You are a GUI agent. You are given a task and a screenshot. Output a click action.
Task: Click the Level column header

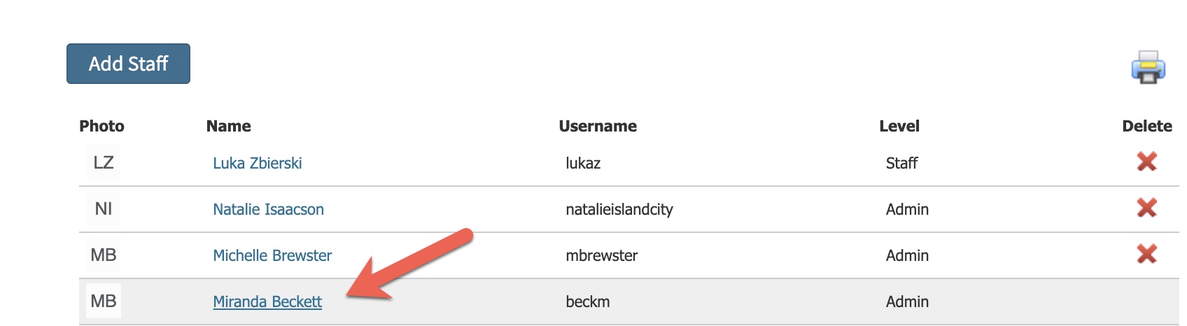coord(899,126)
